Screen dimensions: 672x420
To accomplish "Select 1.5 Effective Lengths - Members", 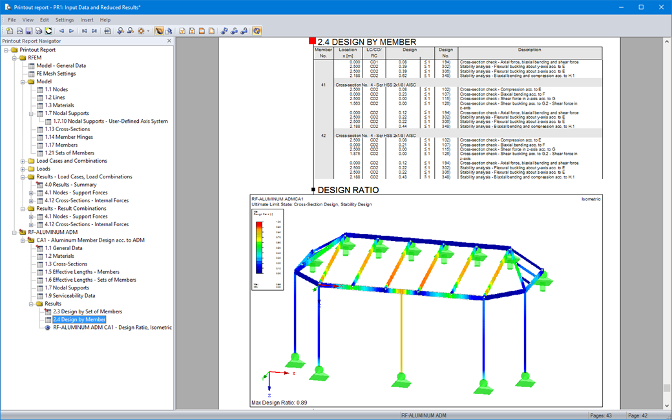I will click(x=82, y=272).
